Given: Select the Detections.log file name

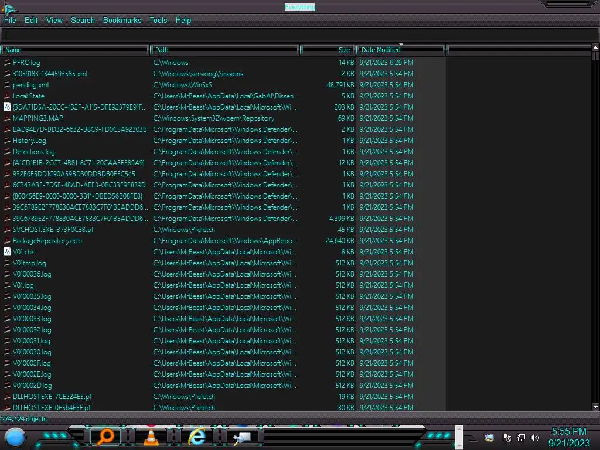Looking at the screenshot, I should [x=33, y=152].
